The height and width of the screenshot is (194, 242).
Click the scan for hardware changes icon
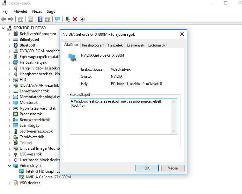coord(58,19)
